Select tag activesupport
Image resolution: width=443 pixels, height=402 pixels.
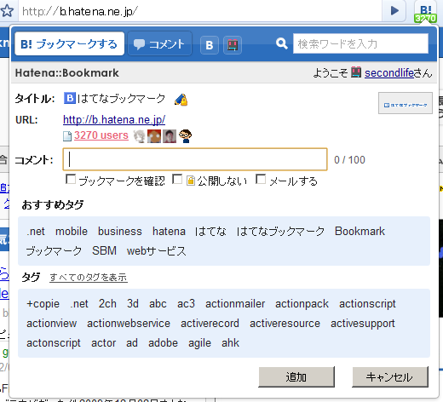(363, 324)
